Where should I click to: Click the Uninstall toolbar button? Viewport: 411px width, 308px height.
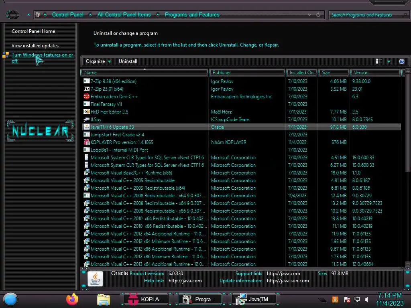(x=128, y=61)
